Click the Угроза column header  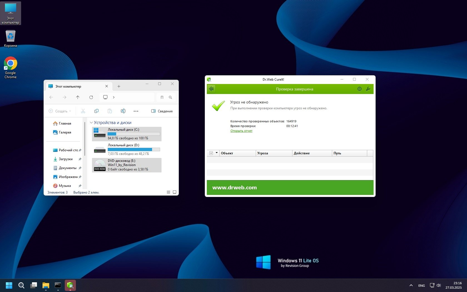[274, 153]
